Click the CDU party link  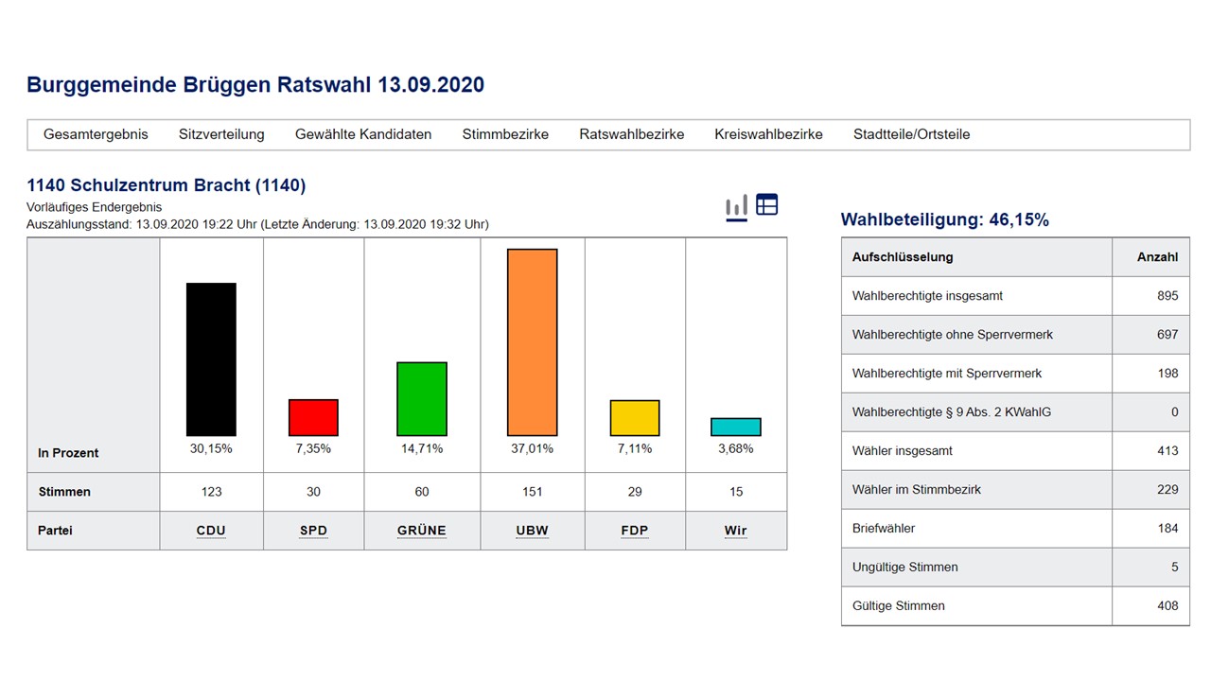click(211, 531)
